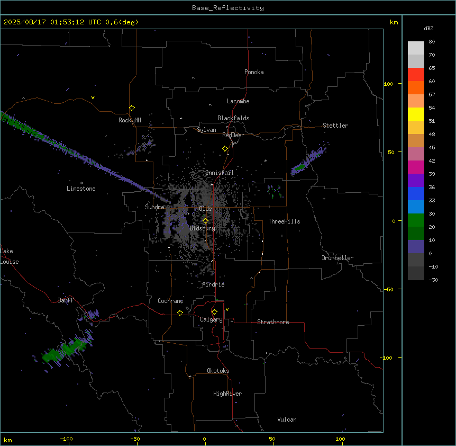456x446 pixels.
Task: Select the light blue 33-30 dBZ legend swatch
Action: click(x=416, y=207)
